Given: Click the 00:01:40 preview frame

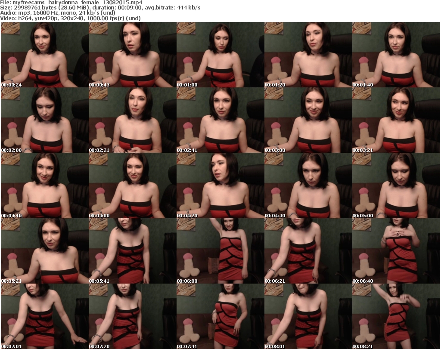Looking at the screenshot, I should (x=396, y=55).
